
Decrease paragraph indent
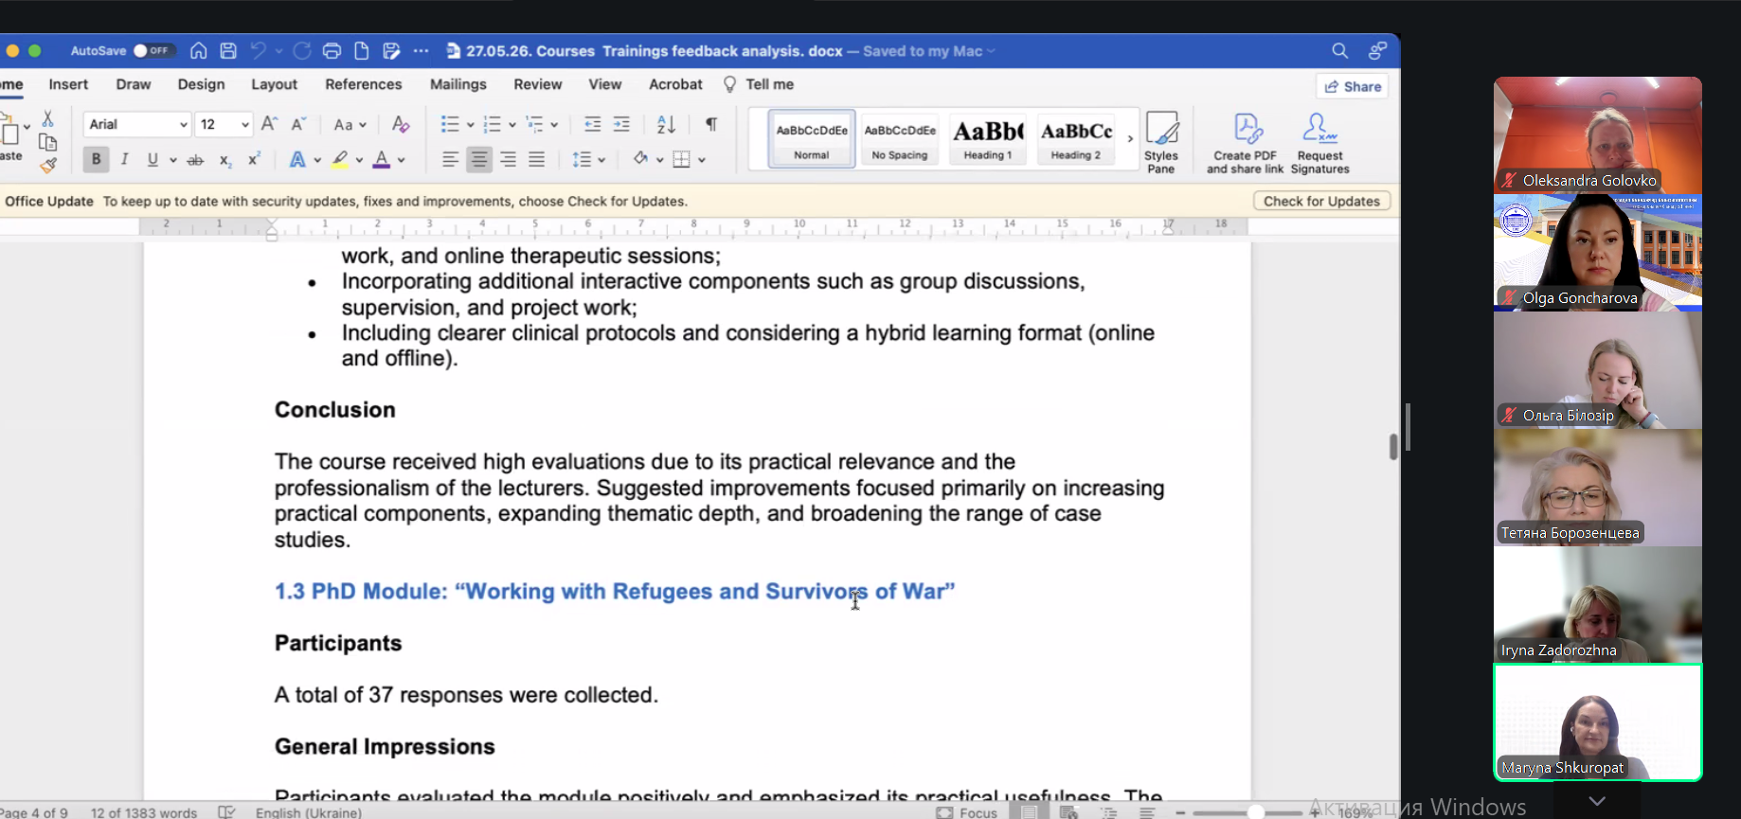click(x=592, y=124)
